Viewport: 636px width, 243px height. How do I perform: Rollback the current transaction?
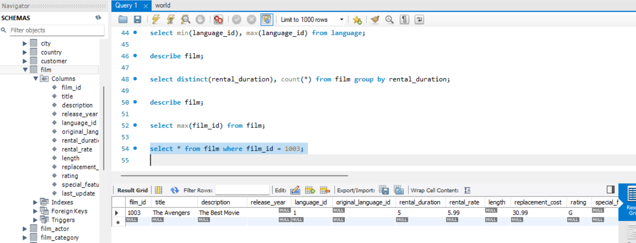click(251, 19)
